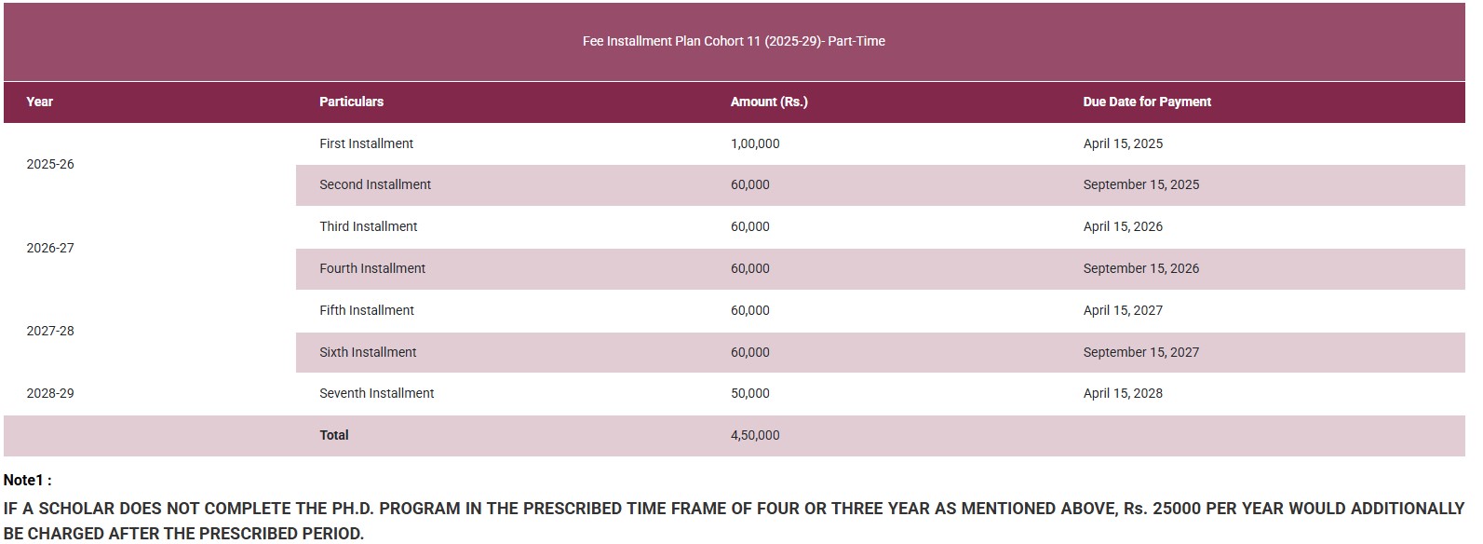
Task: Select the 2025-26 year cell
Action: (50, 164)
